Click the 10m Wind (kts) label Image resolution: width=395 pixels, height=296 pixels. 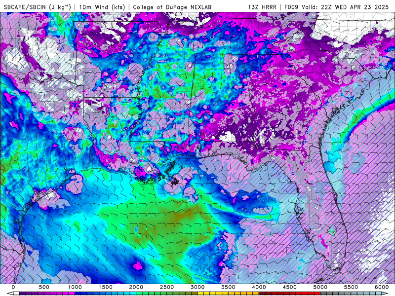click(102, 7)
